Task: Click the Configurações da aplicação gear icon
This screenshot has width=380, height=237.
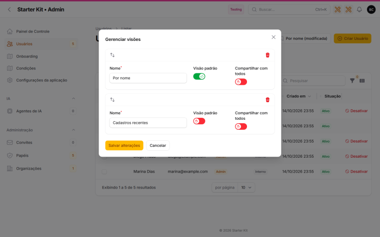Action: (x=9, y=80)
